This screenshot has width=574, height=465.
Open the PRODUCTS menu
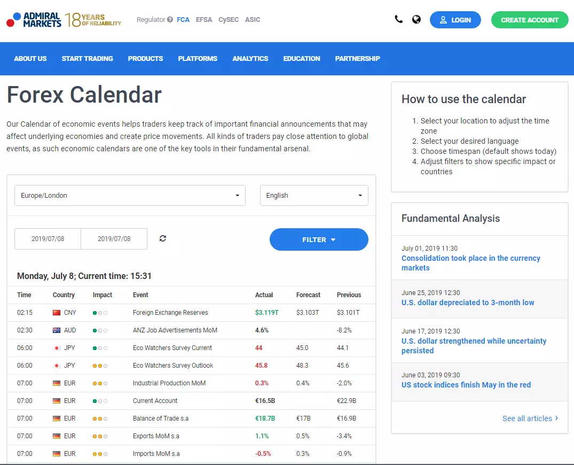coord(145,59)
